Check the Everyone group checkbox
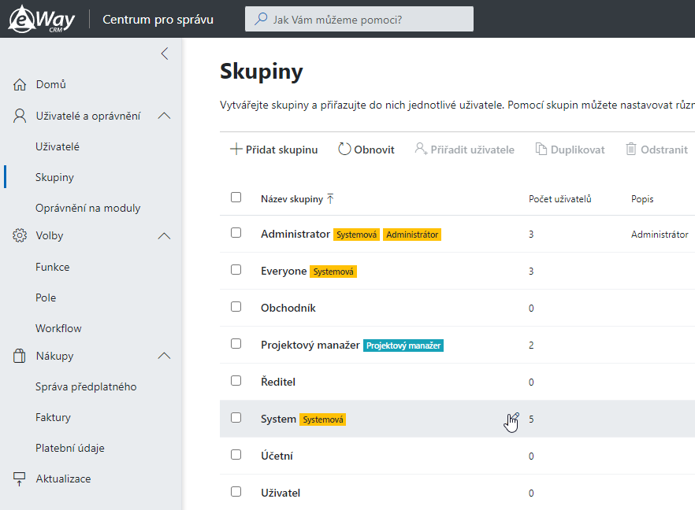 coord(236,270)
